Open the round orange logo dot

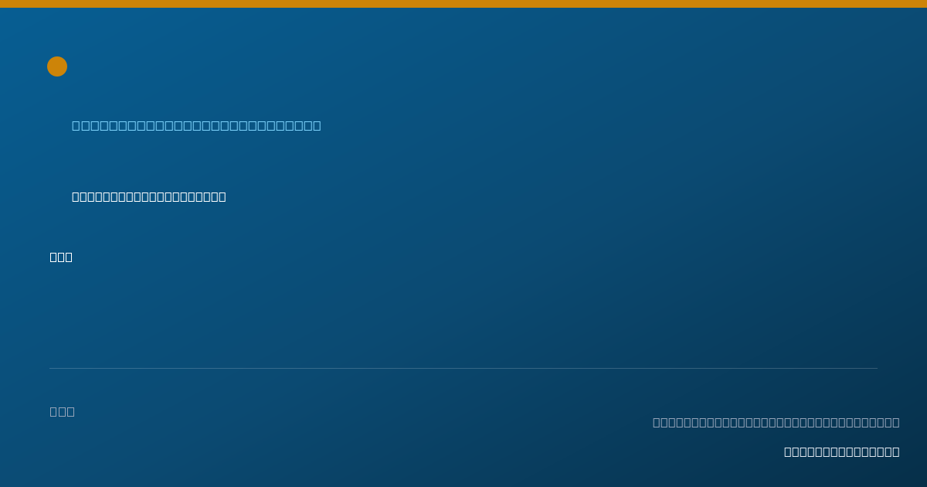[x=57, y=66]
